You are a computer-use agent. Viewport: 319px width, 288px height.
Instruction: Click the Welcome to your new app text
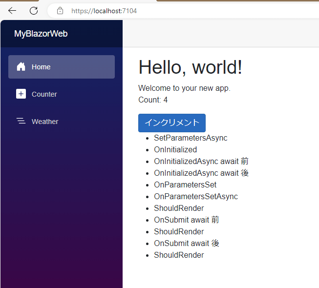coord(184,88)
